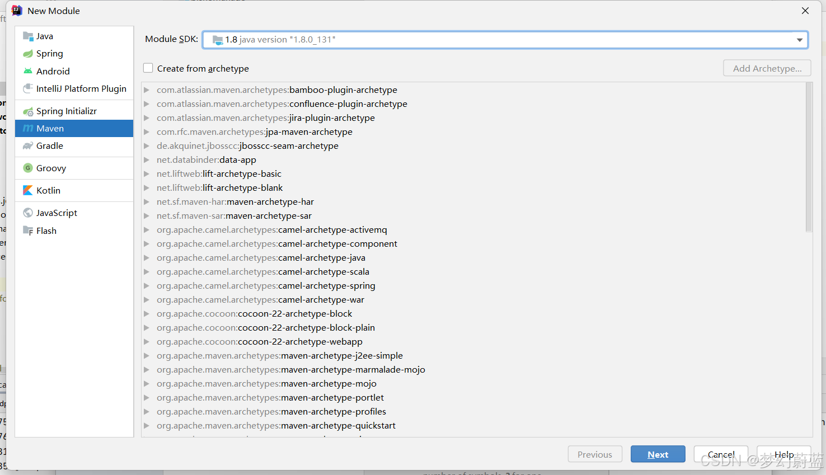Image resolution: width=826 pixels, height=475 pixels.
Task: Select maven-archetype-sar archetype row
Action: [473, 216]
